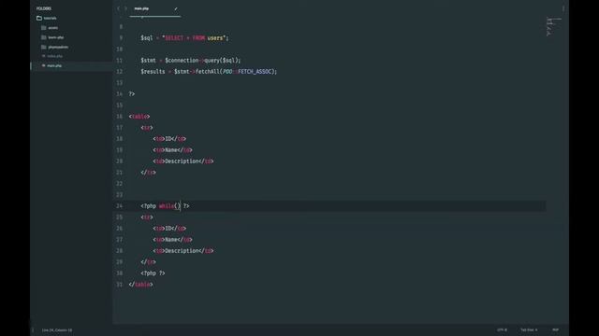The image size is (599, 336).
Task: Click line number 16 in the gutter
Action: coord(120,116)
